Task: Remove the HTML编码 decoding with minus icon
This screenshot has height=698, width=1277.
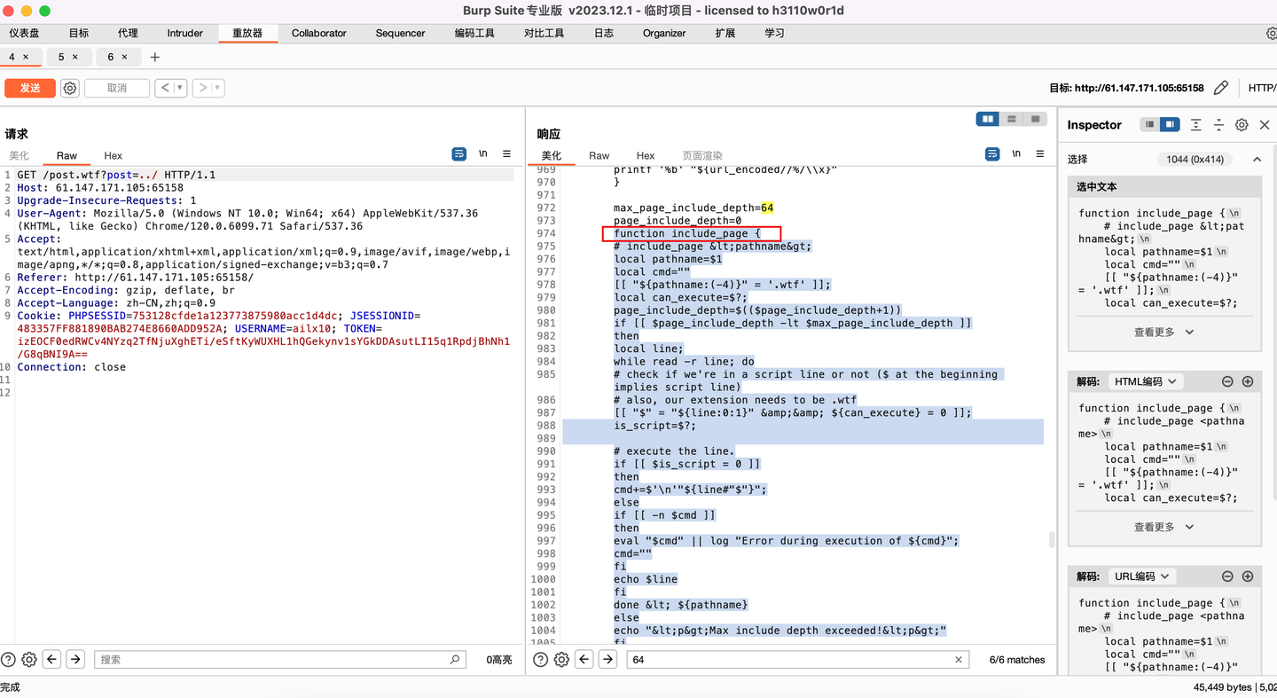Action: coord(1227,381)
